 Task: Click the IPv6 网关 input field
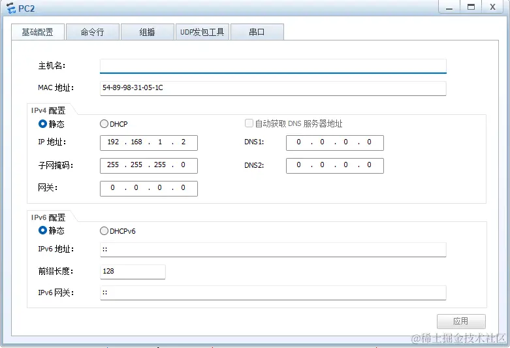(273, 293)
